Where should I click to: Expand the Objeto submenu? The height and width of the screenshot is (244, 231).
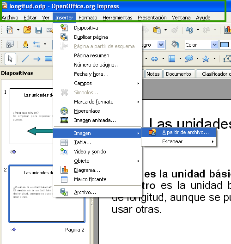point(97,161)
